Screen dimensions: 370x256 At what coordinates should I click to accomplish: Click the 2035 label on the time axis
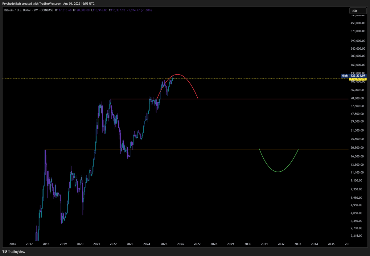click(x=331, y=244)
